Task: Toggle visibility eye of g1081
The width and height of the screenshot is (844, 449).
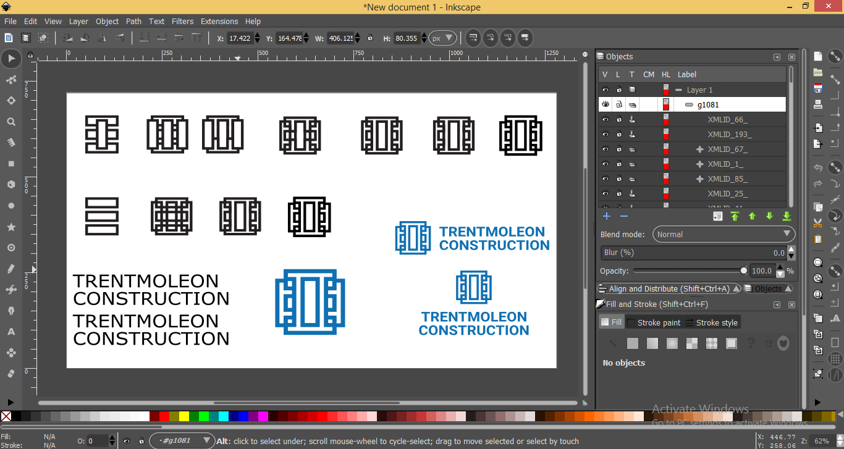Action: tap(606, 104)
